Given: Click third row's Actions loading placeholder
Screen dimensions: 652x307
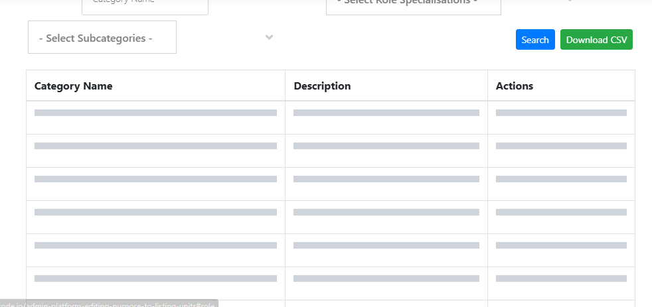Looking at the screenshot, I should 561,179.
